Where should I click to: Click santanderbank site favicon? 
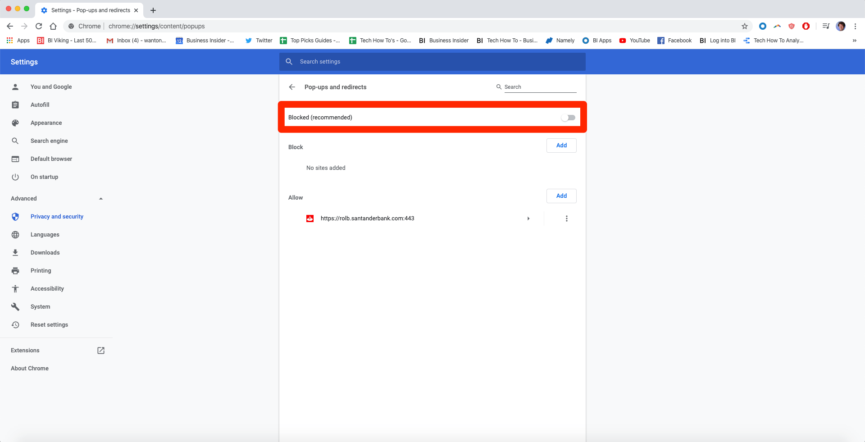310,219
